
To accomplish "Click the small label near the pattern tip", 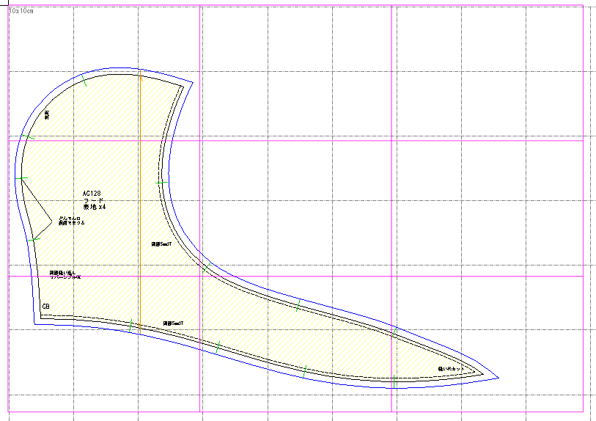I will (x=451, y=369).
